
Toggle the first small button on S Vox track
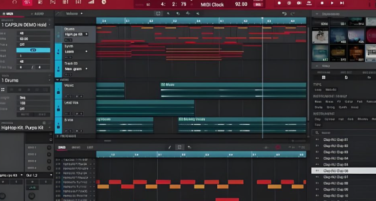[67, 131]
